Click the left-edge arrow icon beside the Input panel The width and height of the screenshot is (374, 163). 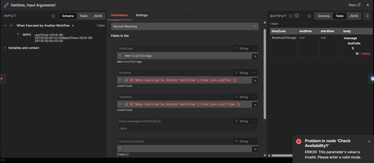coord(2,79)
